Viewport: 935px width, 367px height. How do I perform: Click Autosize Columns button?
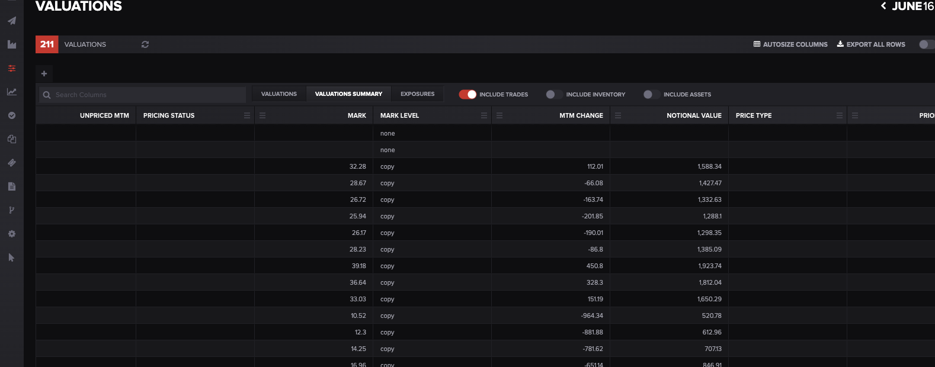(790, 44)
